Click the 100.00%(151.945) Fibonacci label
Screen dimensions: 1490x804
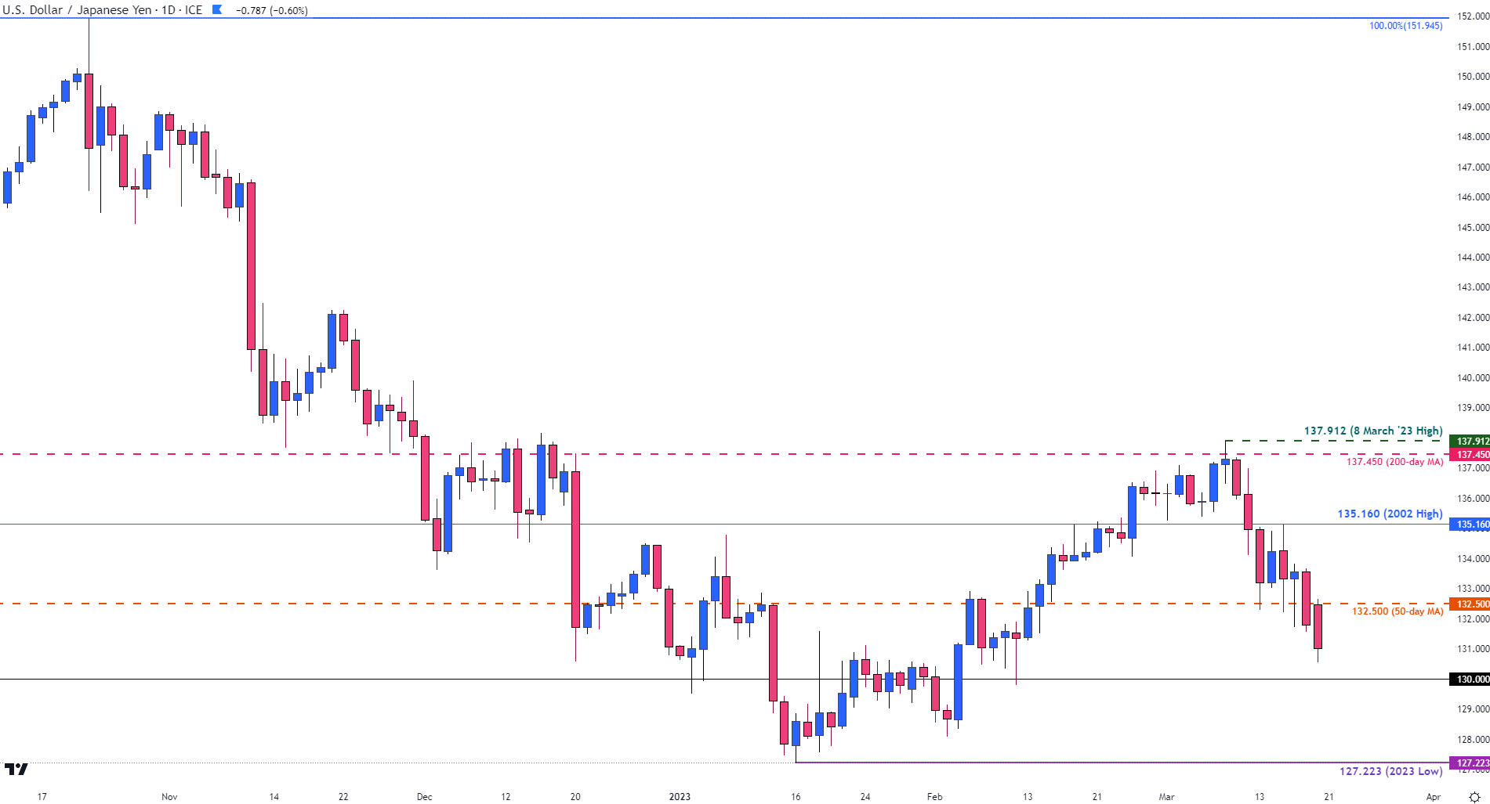1405,26
